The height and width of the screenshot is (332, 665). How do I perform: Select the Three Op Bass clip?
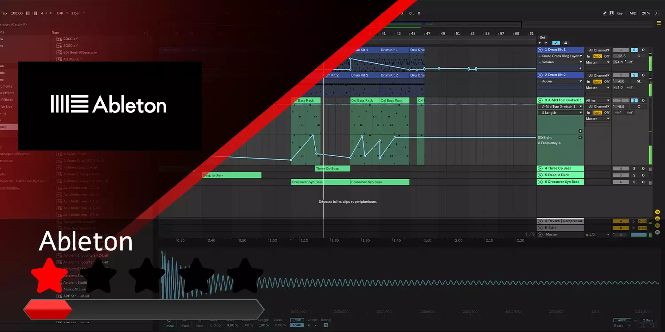[x=332, y=169]
